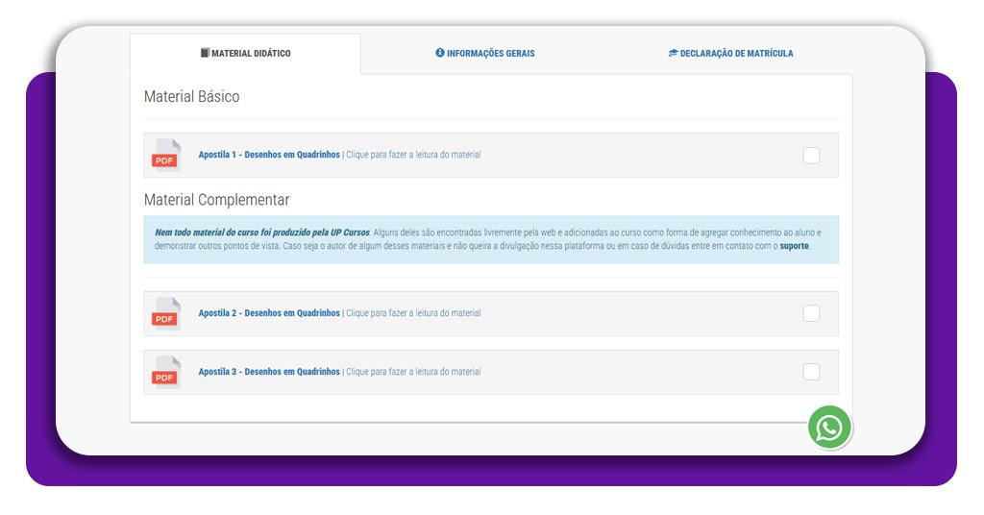Mark Apostila 2 as read checkbox
The image size is (984, 515).
[x=811, y=313]
